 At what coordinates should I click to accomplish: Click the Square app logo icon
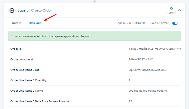pos(12,11)
